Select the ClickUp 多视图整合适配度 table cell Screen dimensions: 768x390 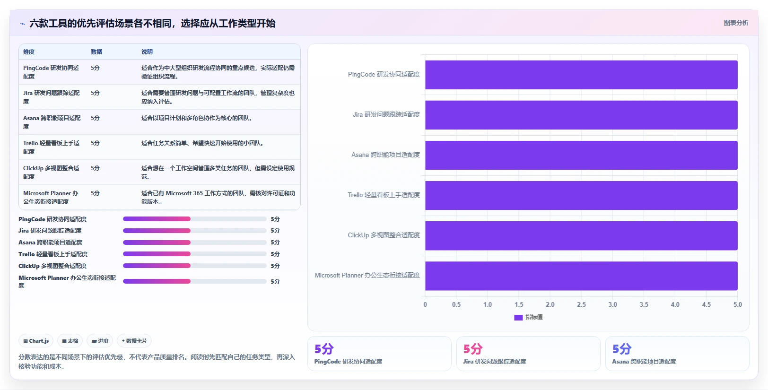[52, 173]
